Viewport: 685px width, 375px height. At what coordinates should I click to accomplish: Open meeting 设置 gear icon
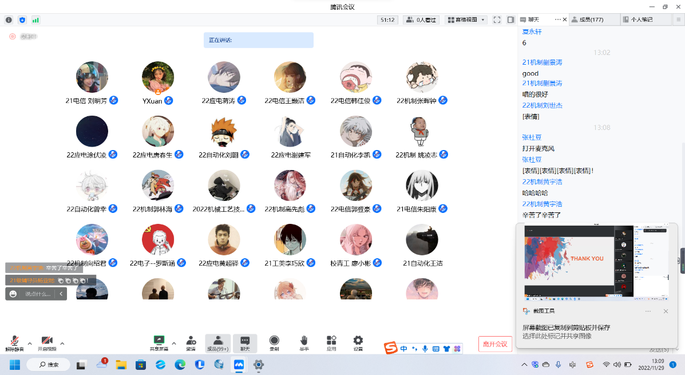(358, 340)
